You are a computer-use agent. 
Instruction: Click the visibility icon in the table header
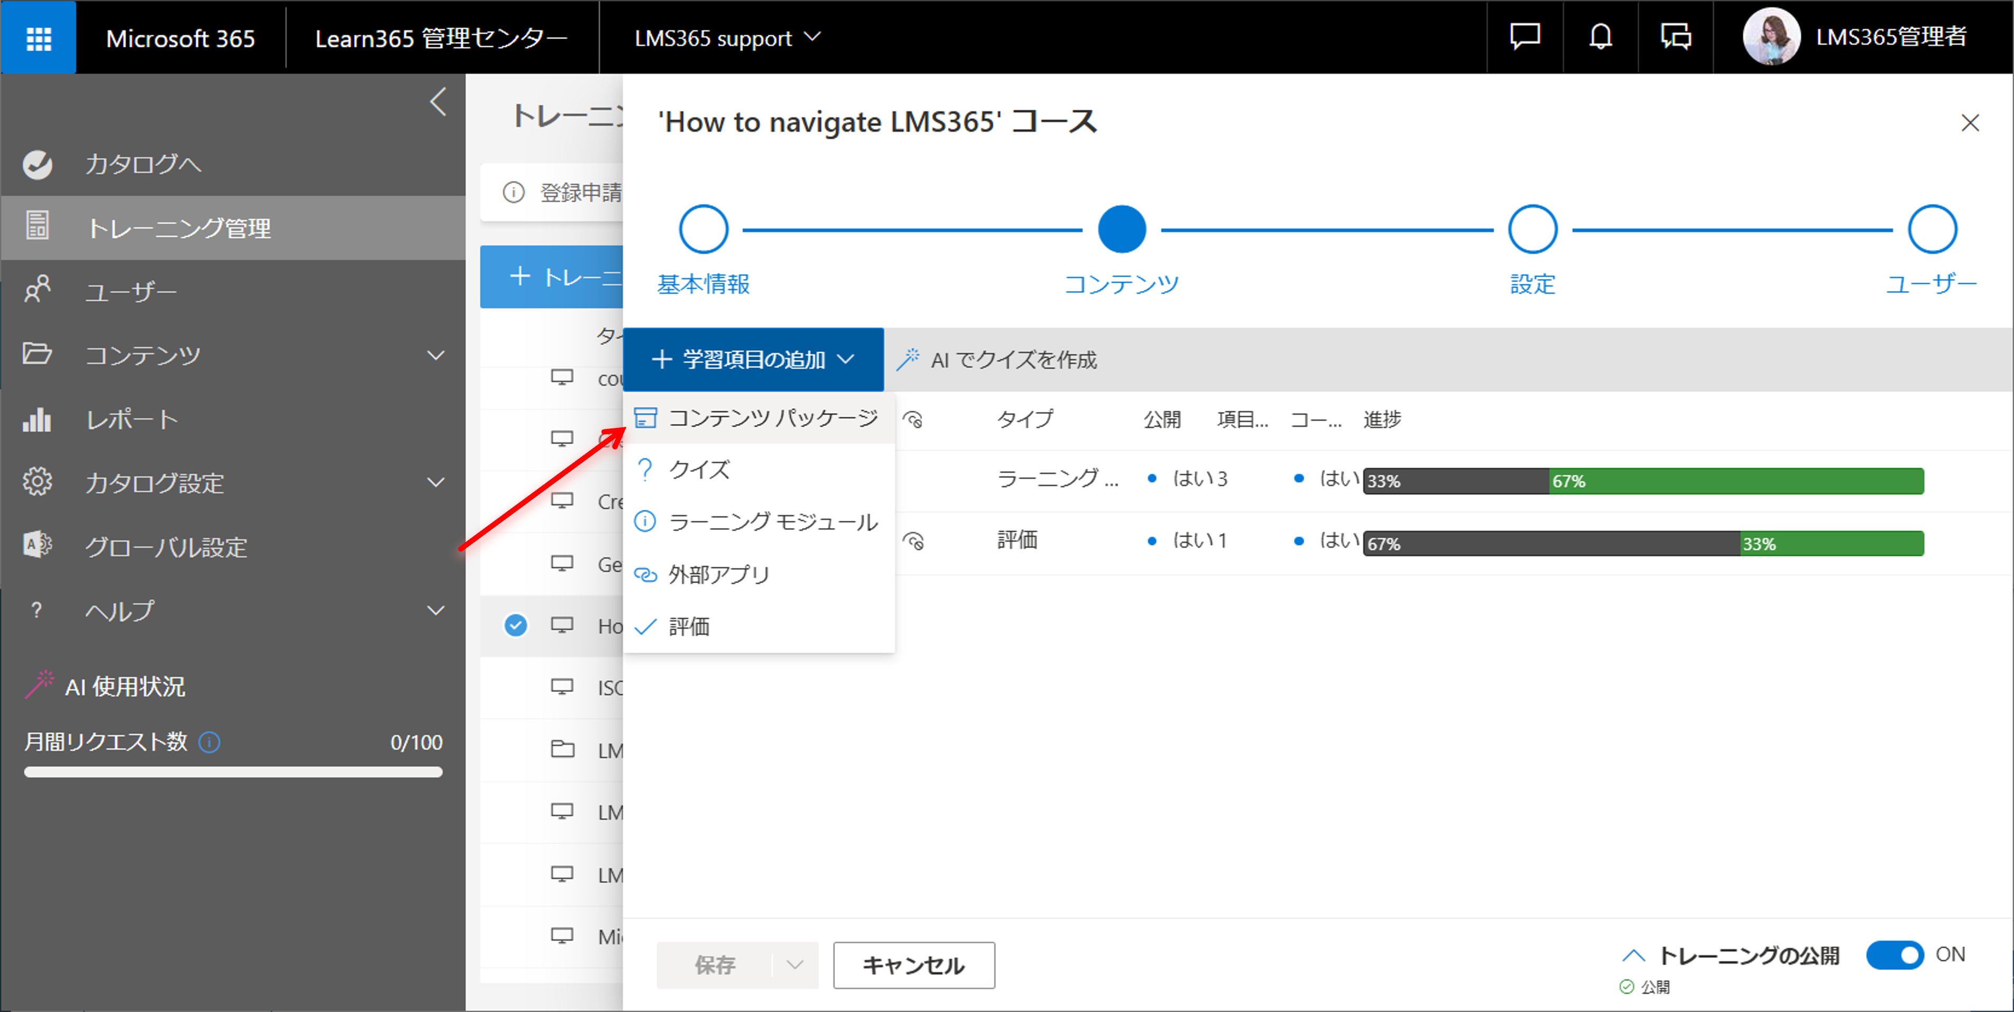pyautogui.click(x=913, y=419)
